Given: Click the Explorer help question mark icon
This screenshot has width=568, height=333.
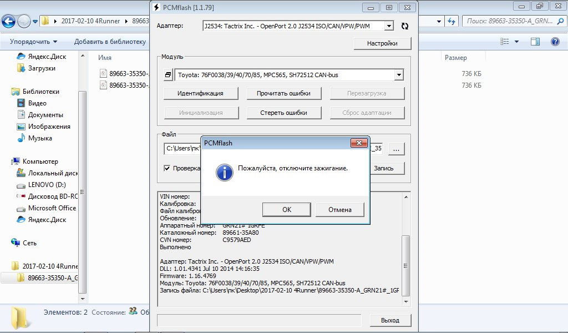Looking at the screenshot, I should [x=555, y=42].
